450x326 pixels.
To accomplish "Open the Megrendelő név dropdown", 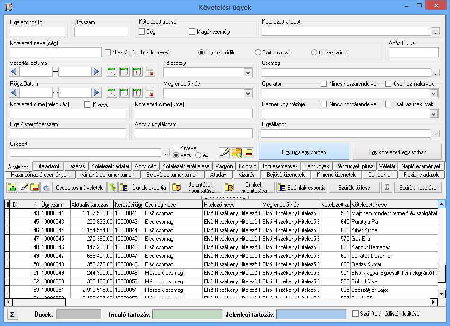I will 248,93.
